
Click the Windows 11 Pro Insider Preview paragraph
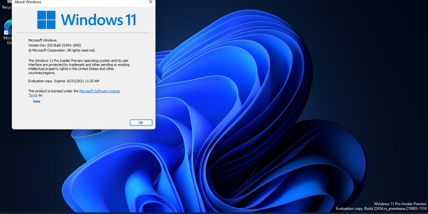(x=79, y=66)
